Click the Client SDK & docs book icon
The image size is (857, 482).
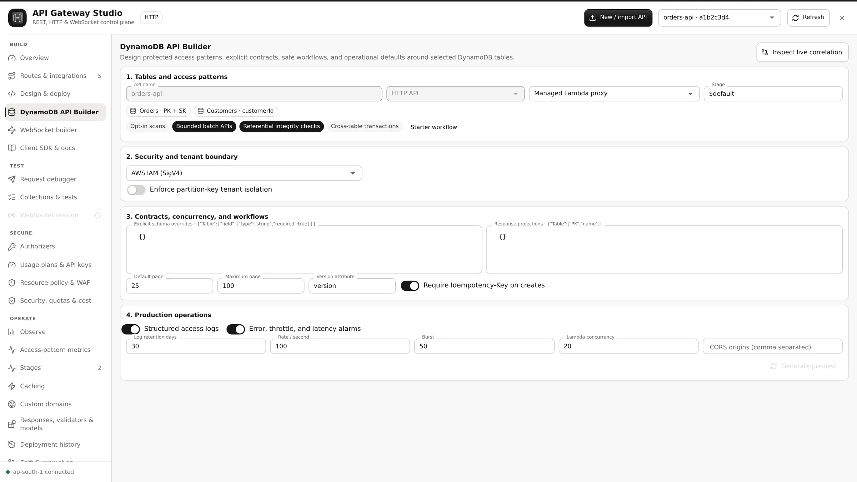click(x=12, y=148)
